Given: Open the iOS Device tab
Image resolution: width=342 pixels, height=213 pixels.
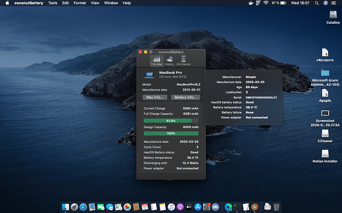Looking at the screenshot, I should [183, 60].
